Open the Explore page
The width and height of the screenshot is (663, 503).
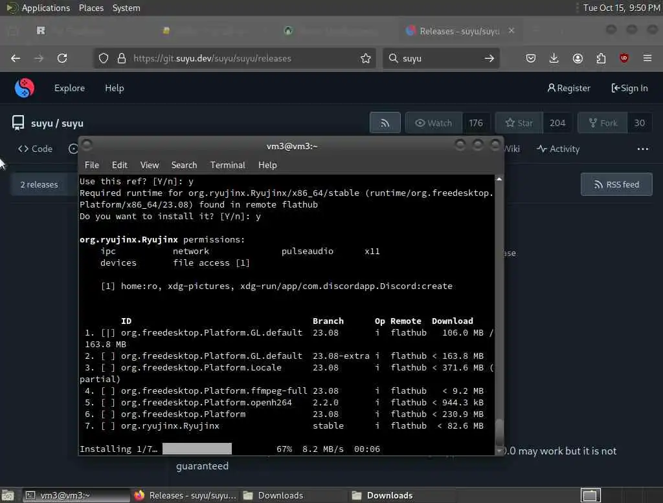[69, 88]
